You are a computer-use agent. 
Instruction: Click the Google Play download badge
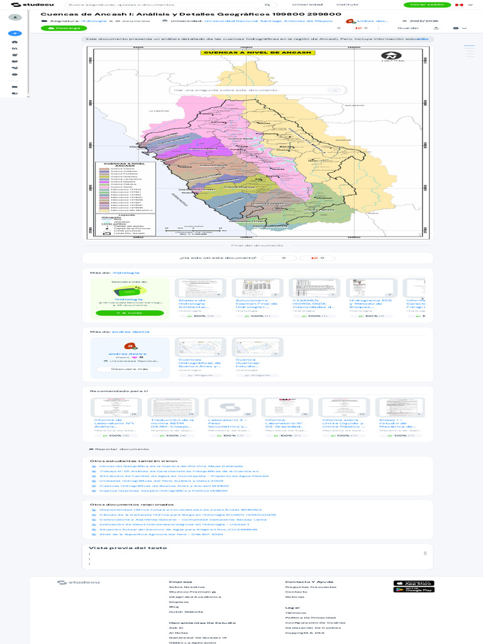(414, 590)
